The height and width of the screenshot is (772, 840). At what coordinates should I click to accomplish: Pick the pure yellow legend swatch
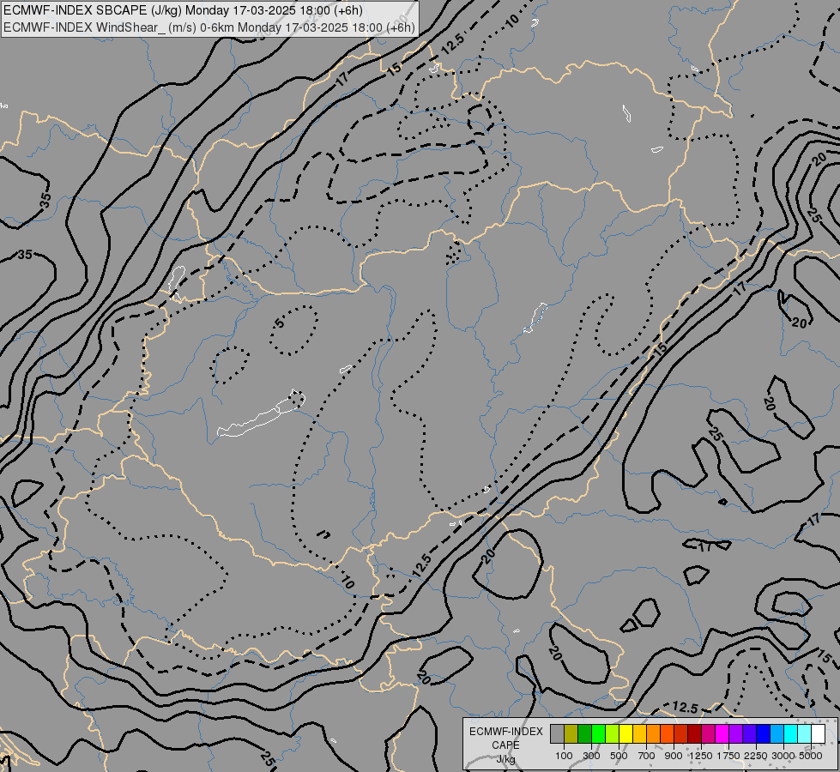click(625, 734)
